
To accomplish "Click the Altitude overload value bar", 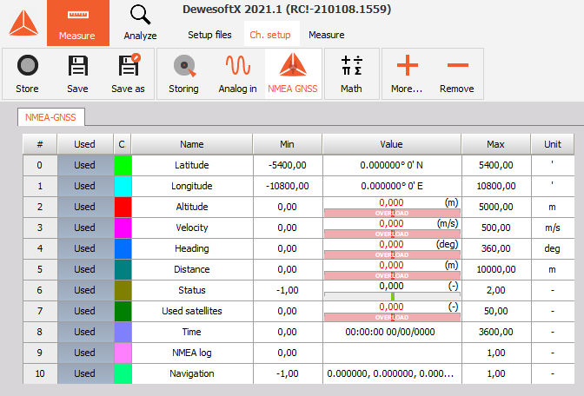I will pyautogui.click(x=392, y=213).
